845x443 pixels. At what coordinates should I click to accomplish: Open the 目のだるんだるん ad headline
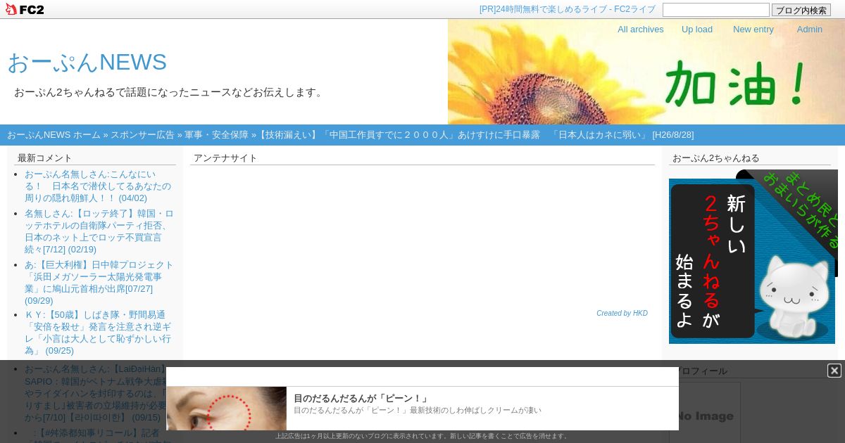pyautogui.click(x=361, y=398)
